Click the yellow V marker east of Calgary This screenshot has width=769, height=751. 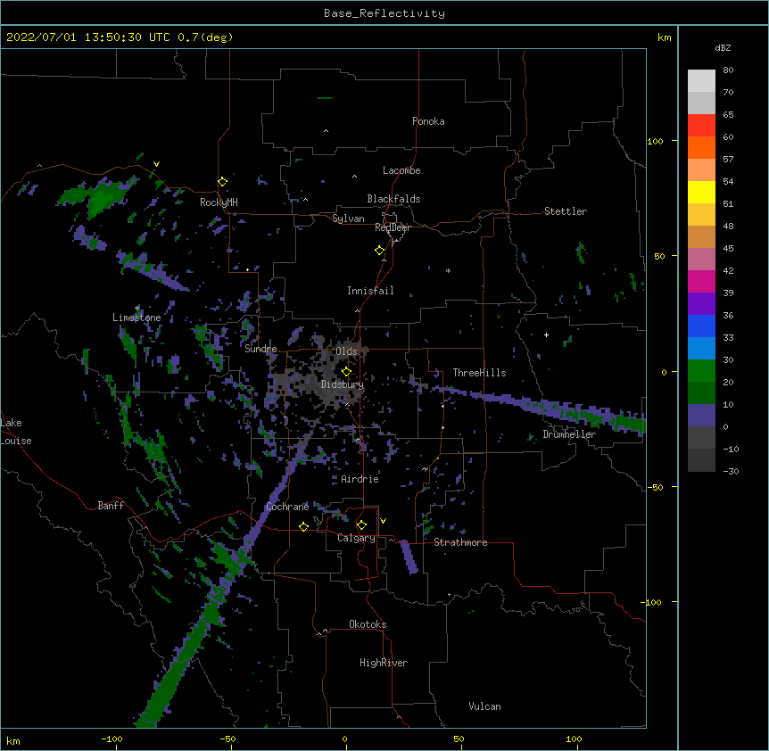(383, 521)
